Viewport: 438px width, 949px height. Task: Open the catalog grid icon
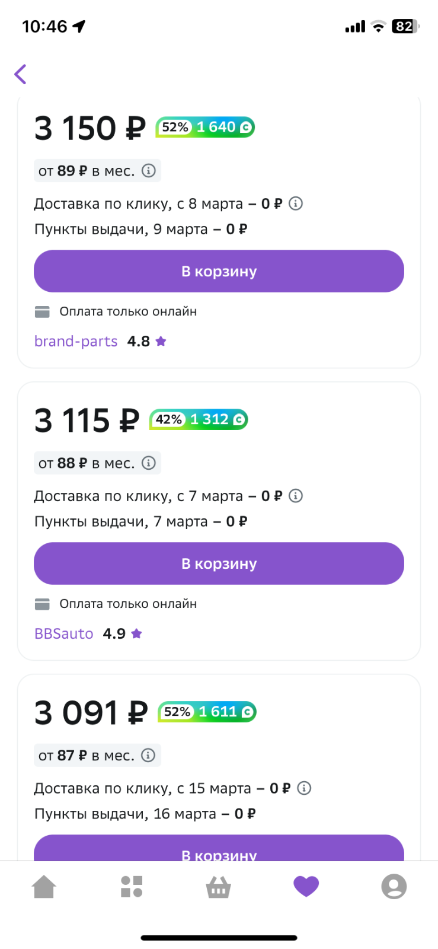(132, 887)
